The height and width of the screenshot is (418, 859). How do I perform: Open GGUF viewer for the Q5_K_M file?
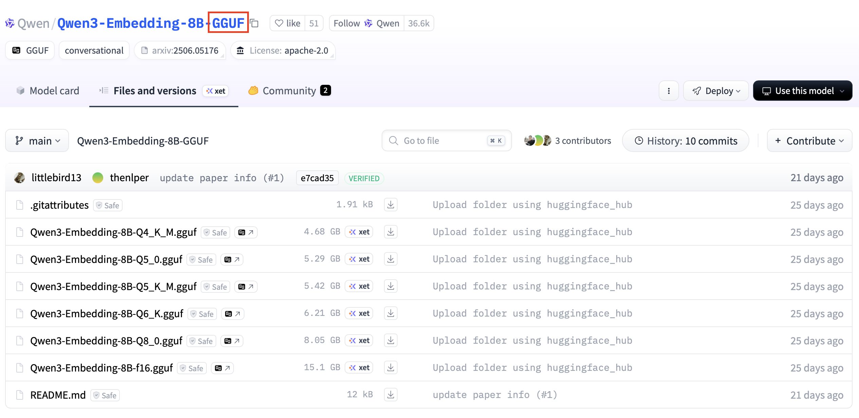point(246,287)
